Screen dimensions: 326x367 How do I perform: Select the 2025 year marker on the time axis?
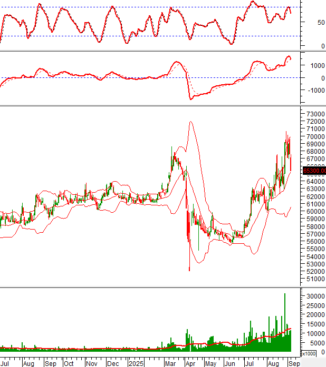136,363
